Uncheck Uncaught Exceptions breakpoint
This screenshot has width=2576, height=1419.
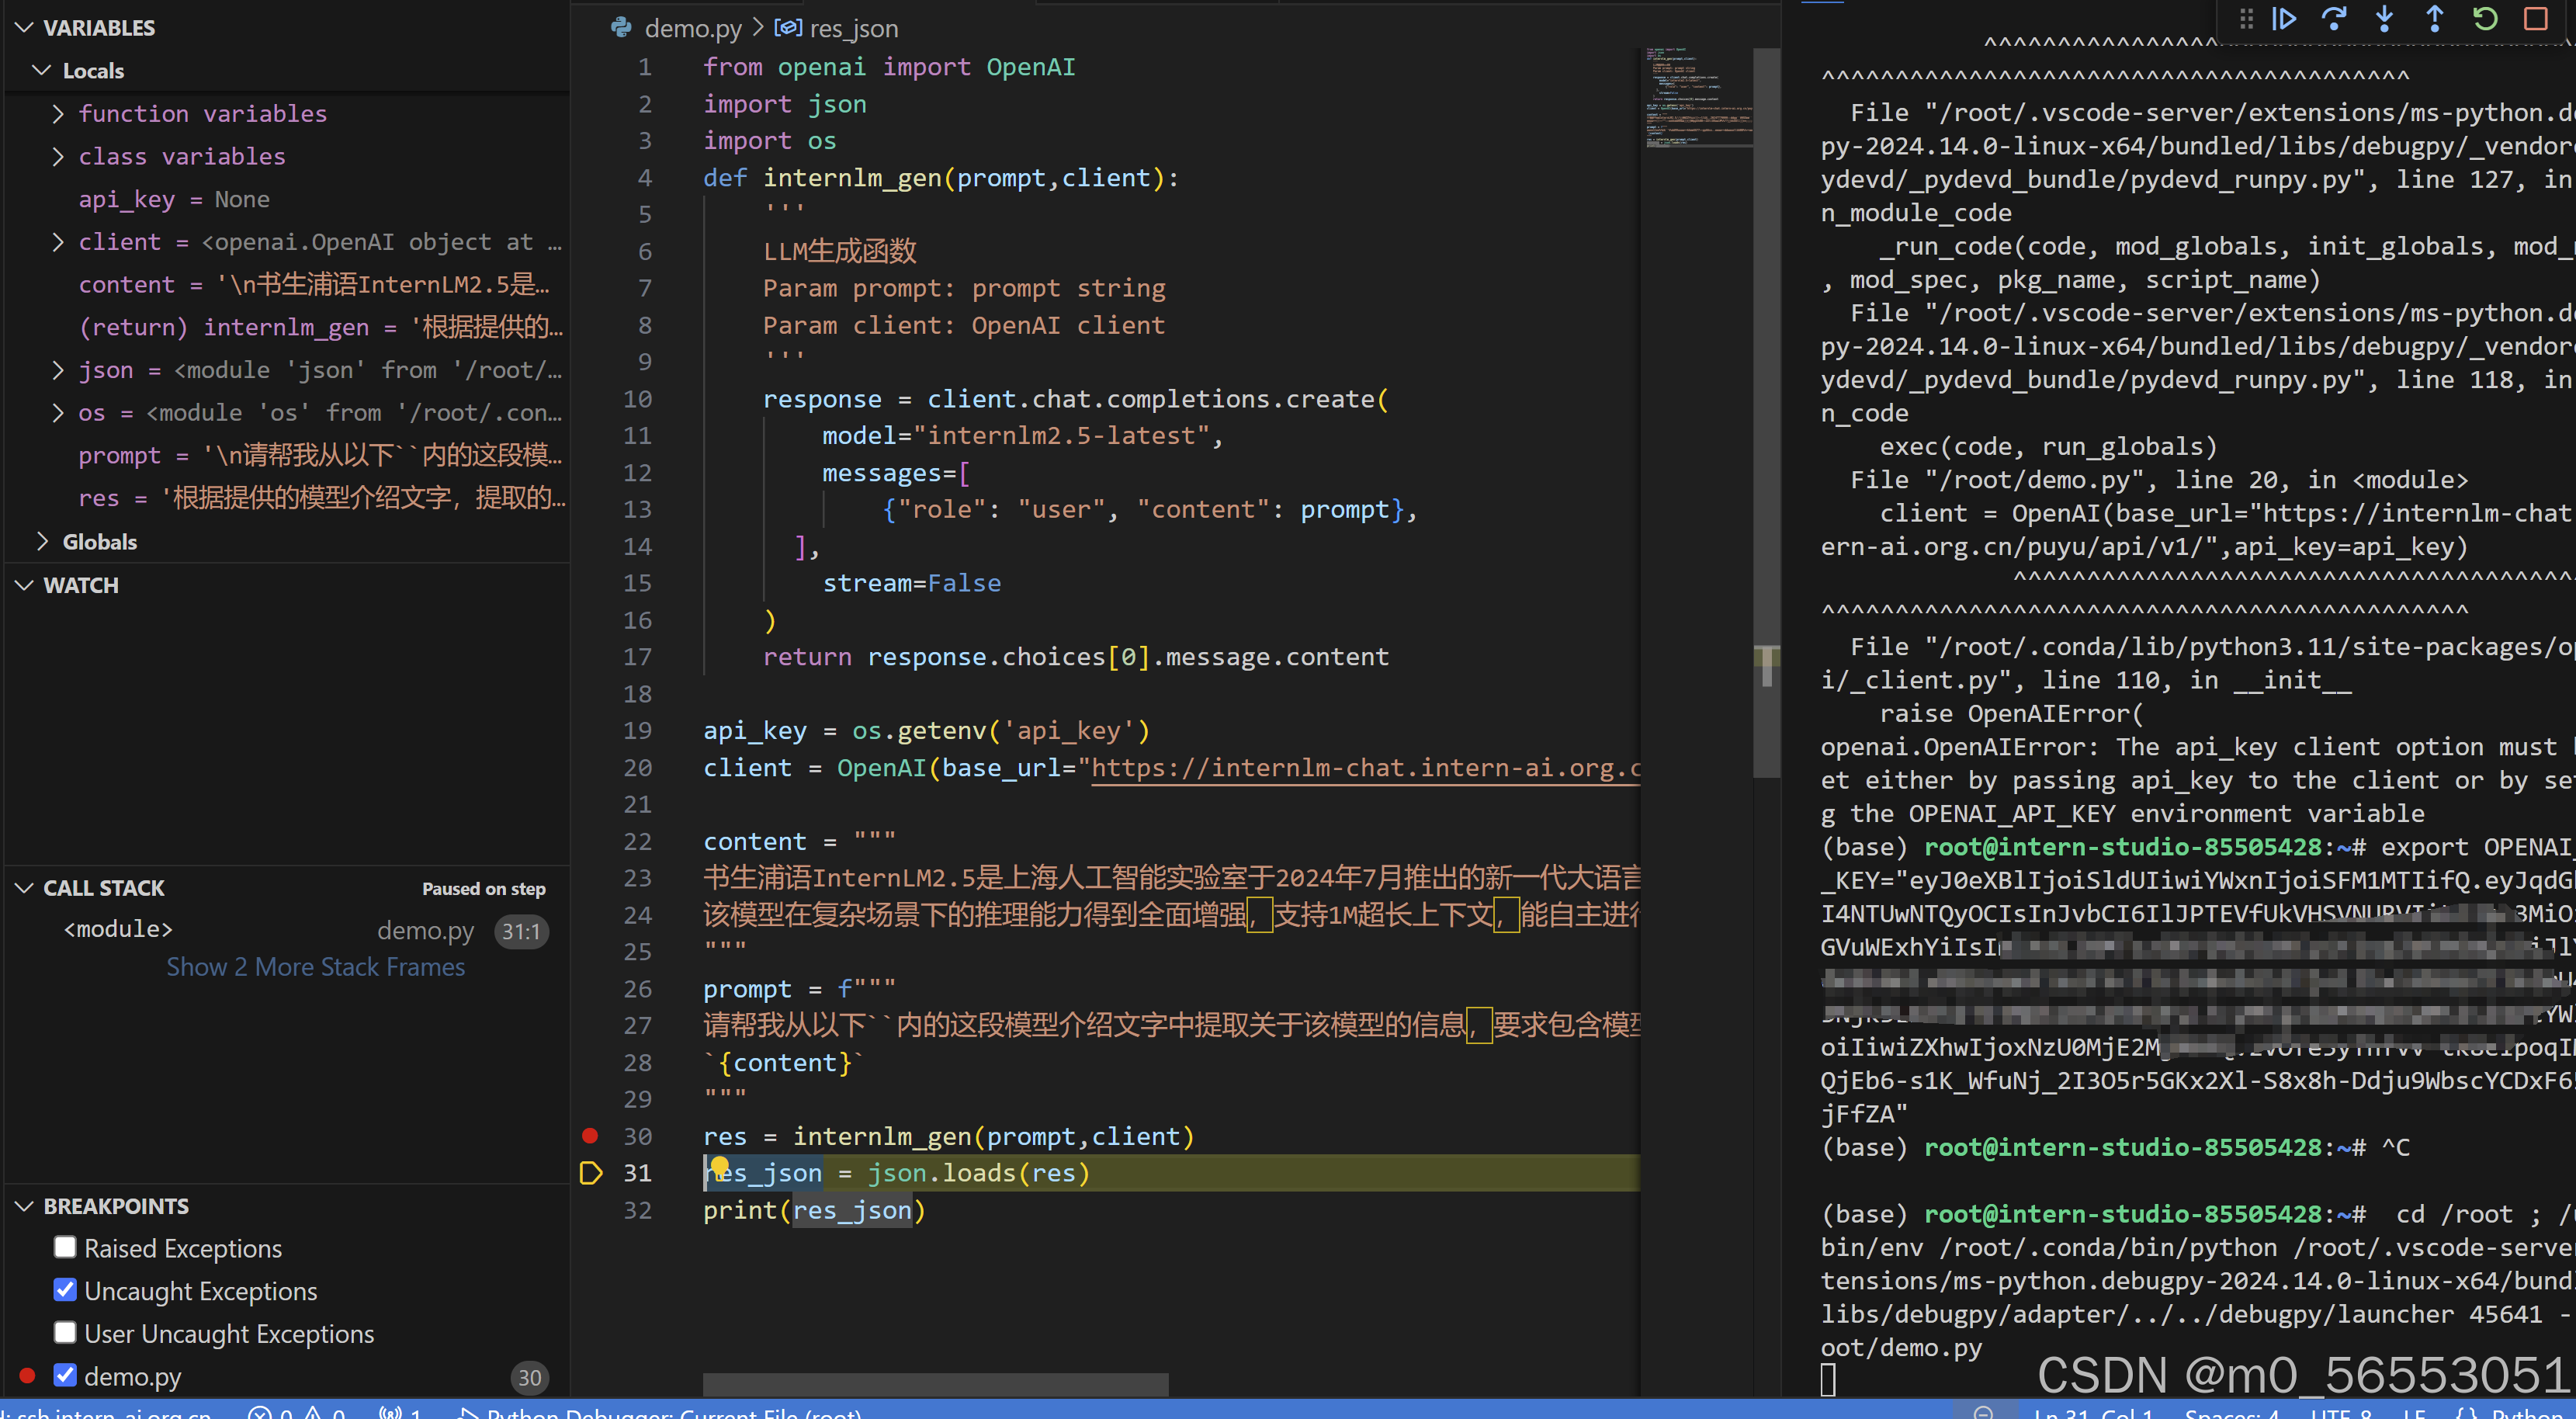pos(66,1290)
